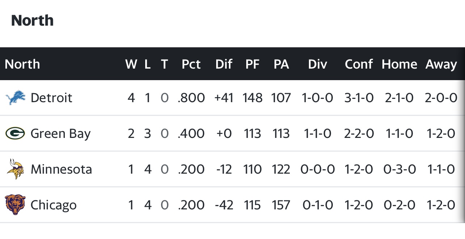Open the Chicago team link

click(x=54, y=205)
